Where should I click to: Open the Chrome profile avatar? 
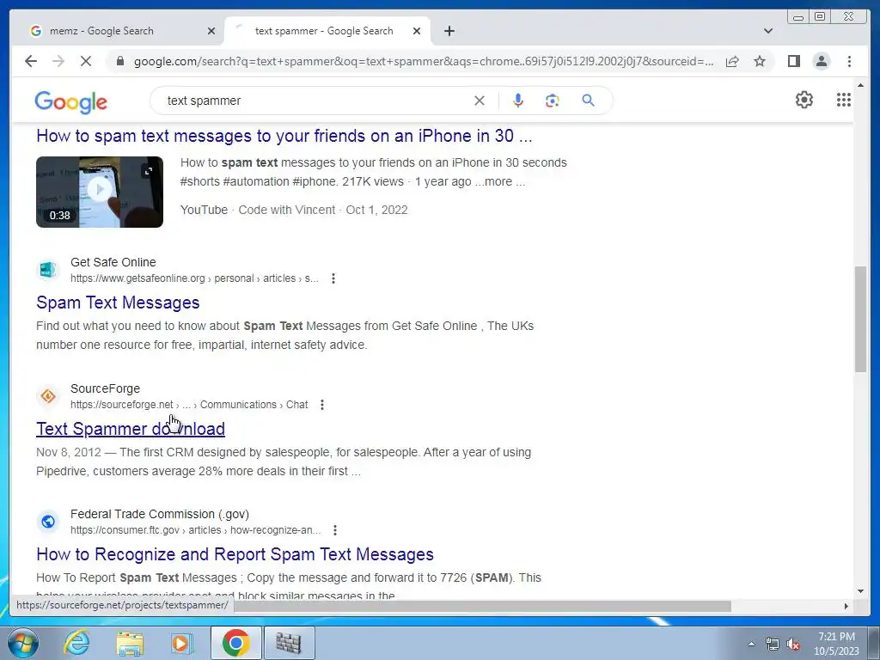tap(821, 61)
